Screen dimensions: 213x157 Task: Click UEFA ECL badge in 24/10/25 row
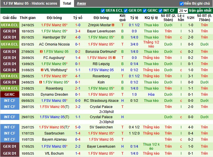9,25
